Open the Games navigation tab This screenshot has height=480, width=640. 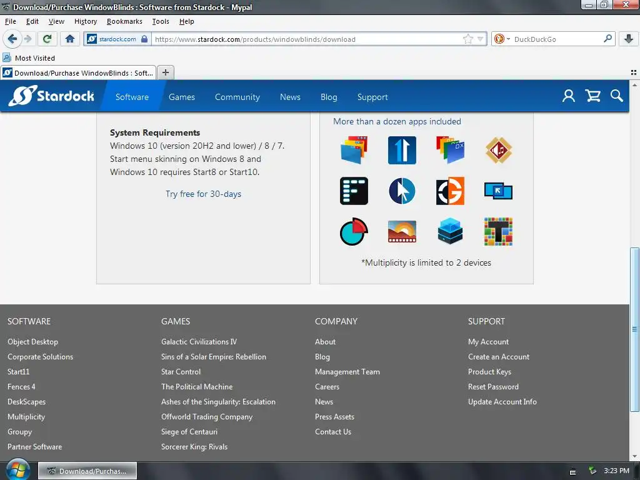coord(182,97)
